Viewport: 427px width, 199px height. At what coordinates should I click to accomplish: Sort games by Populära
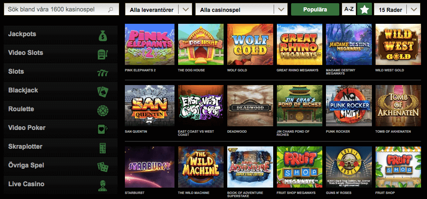pyautogui.click(x=315, y=10)
